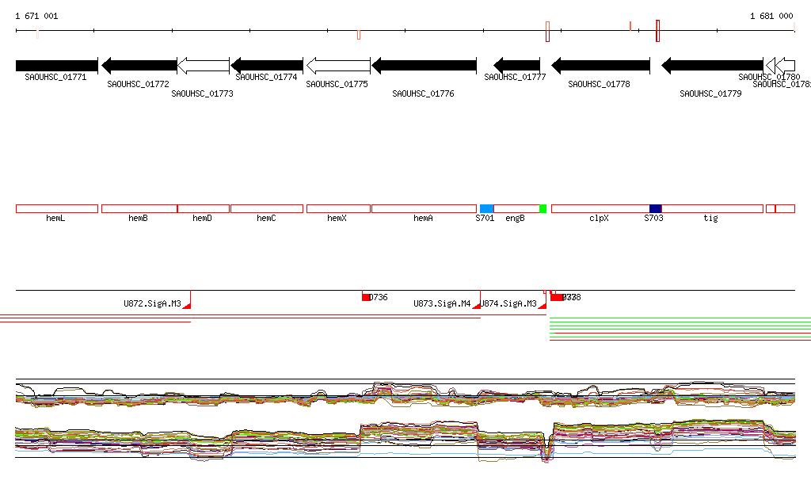Click the SAOUHSC_01771 black gene arrow
Image resolution: width=811 pixels, height=484 pixels.
pos(57,66)
